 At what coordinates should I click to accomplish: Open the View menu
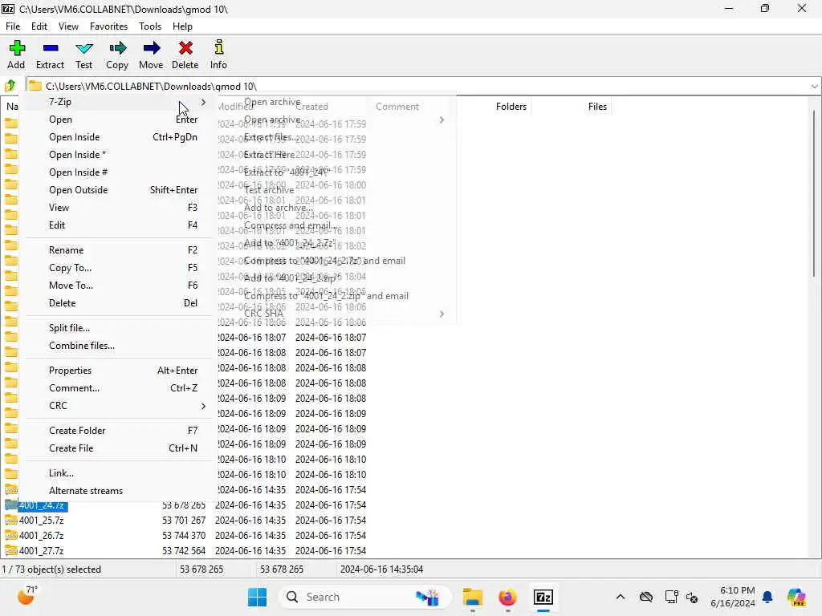click(x=69, y=26)
